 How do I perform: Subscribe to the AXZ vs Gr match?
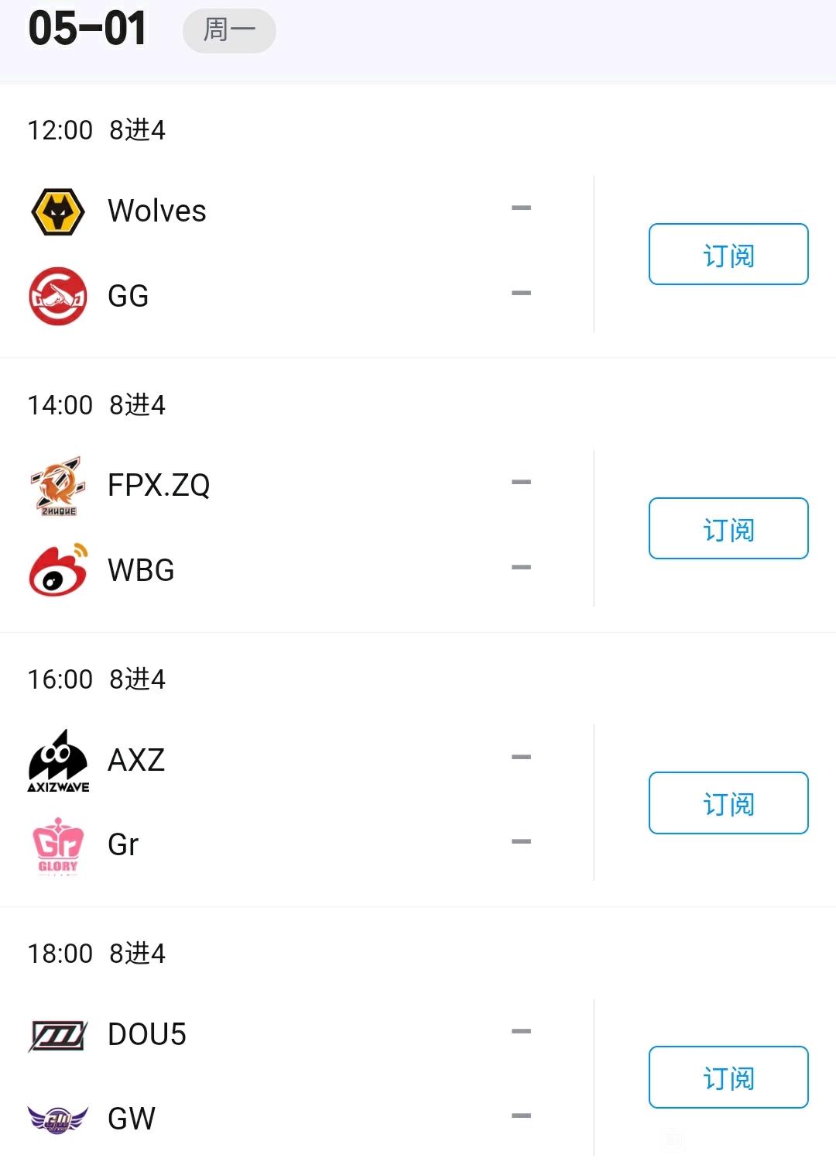[x=728, y=803]
